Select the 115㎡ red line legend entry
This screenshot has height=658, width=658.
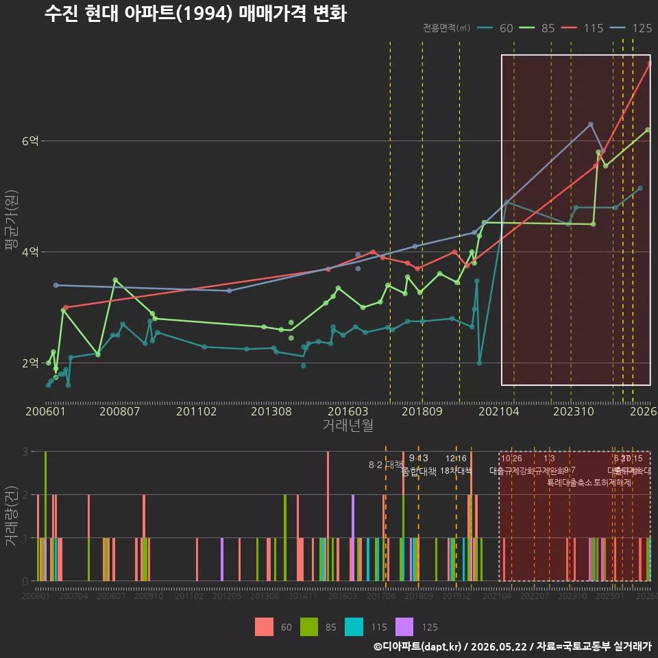(582, 28)
